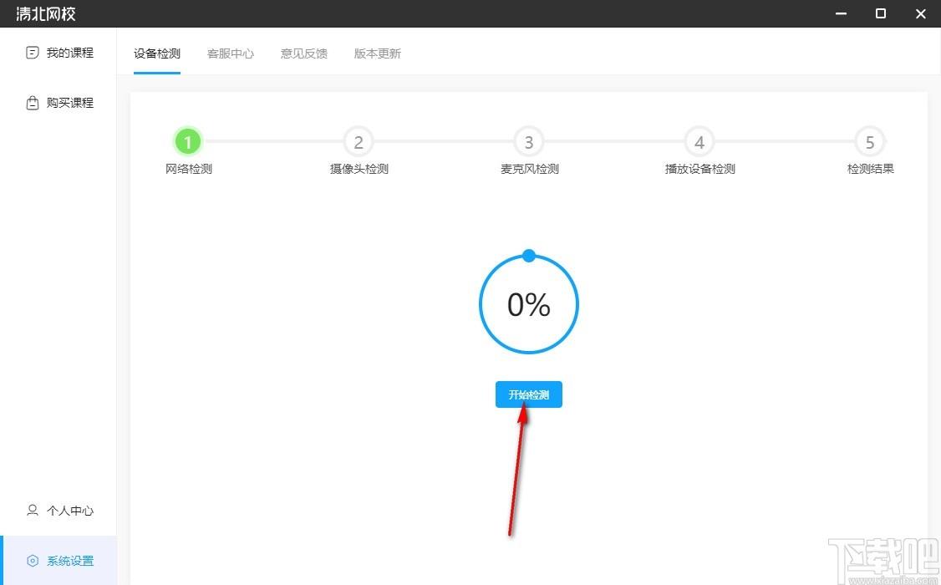Screen dimensions: 941x585
Task: Switch to the 设备检测 tab
Action: pyautogui.click(x=157, y=53)
